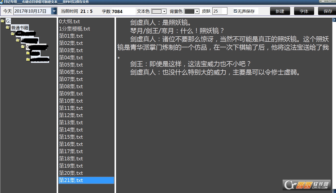336x193 pixels.
Task: Click the 文本色 color swatch
Action: (157, 11)
